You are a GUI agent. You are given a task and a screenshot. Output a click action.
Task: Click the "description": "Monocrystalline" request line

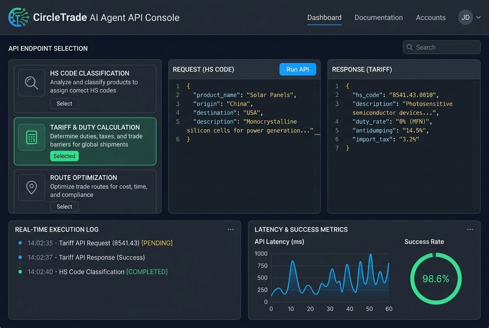[245, 121]
